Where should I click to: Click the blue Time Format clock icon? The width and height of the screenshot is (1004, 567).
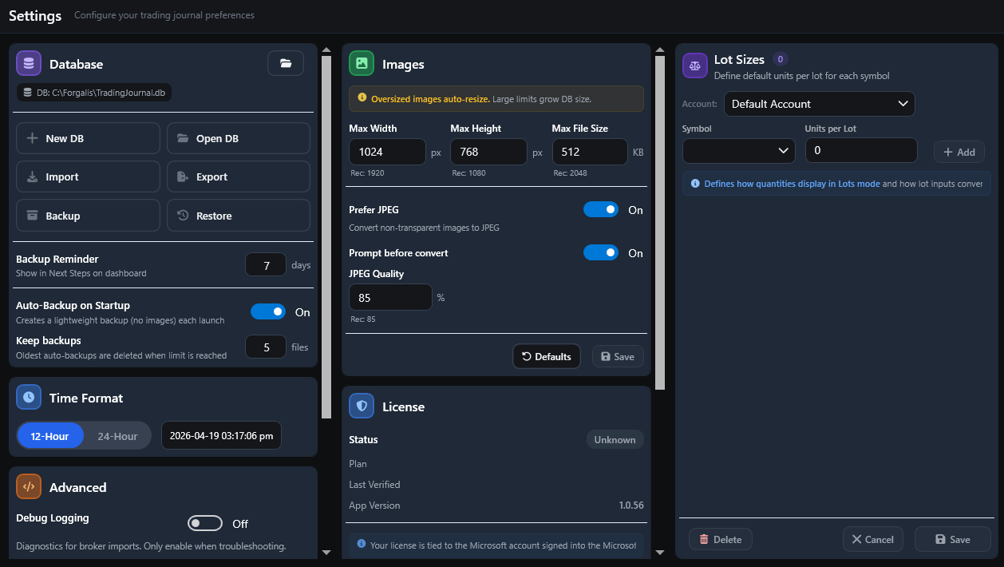pyautogui.click(x=29, y=397)
